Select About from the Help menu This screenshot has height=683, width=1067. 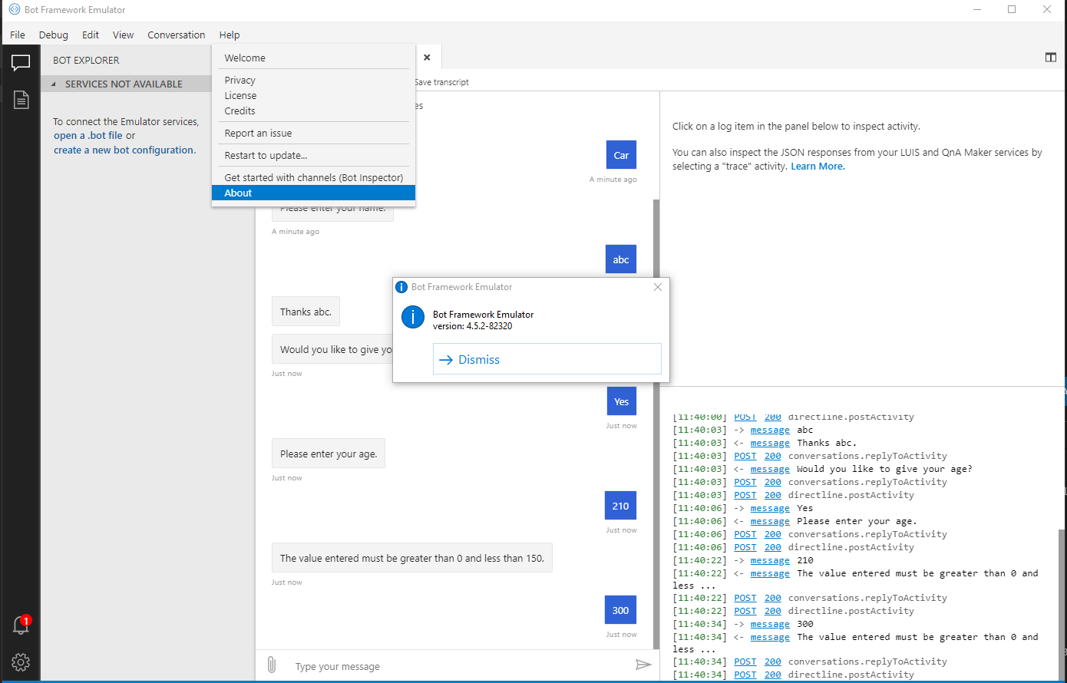238,193
